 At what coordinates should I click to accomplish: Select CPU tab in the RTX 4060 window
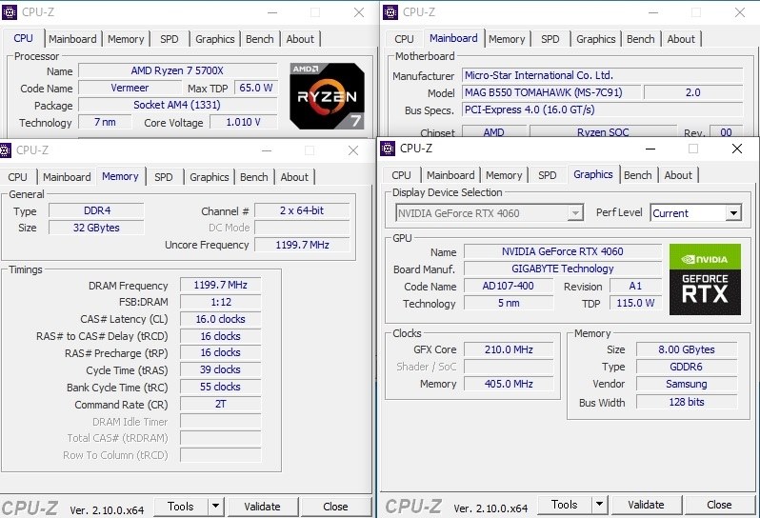[x=401, y=175]
